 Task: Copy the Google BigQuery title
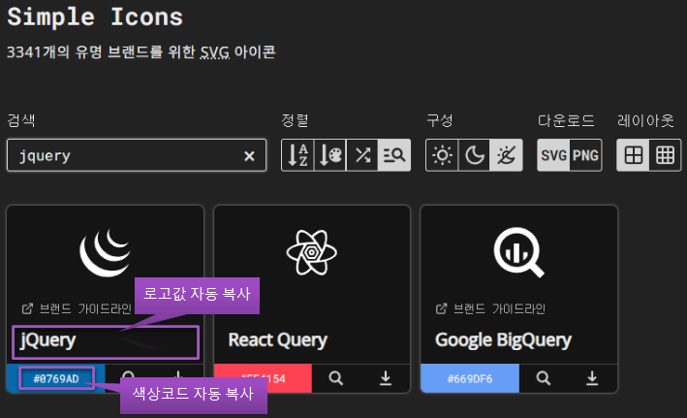[x=504, y=339]
